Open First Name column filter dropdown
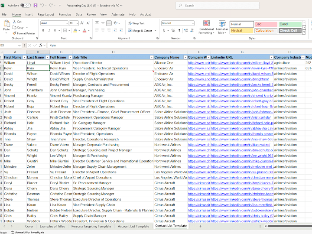 pos(24,57)
